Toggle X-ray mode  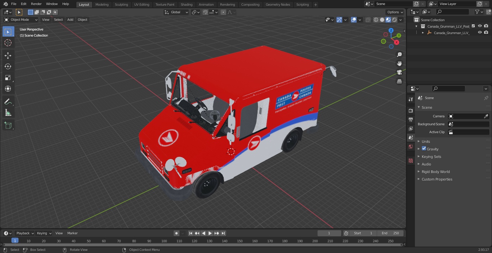tap(368, 20)
